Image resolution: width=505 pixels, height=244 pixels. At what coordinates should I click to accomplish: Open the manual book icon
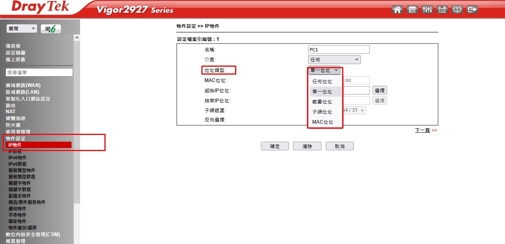pos(457,10)
